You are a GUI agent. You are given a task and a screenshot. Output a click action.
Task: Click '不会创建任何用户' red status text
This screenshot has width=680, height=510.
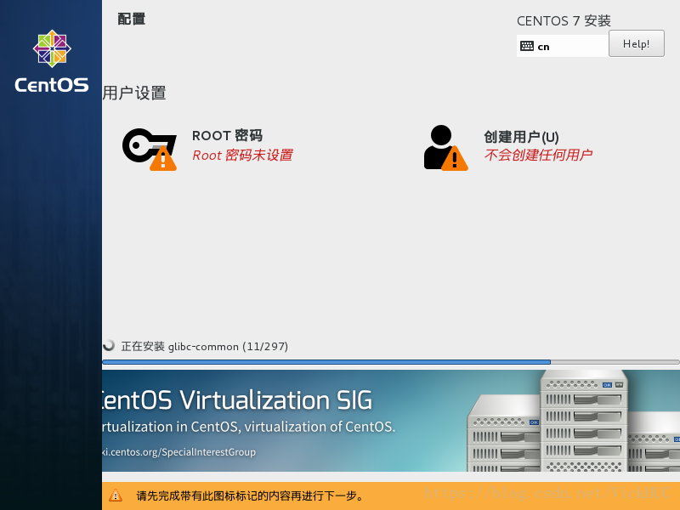point(538,155)
